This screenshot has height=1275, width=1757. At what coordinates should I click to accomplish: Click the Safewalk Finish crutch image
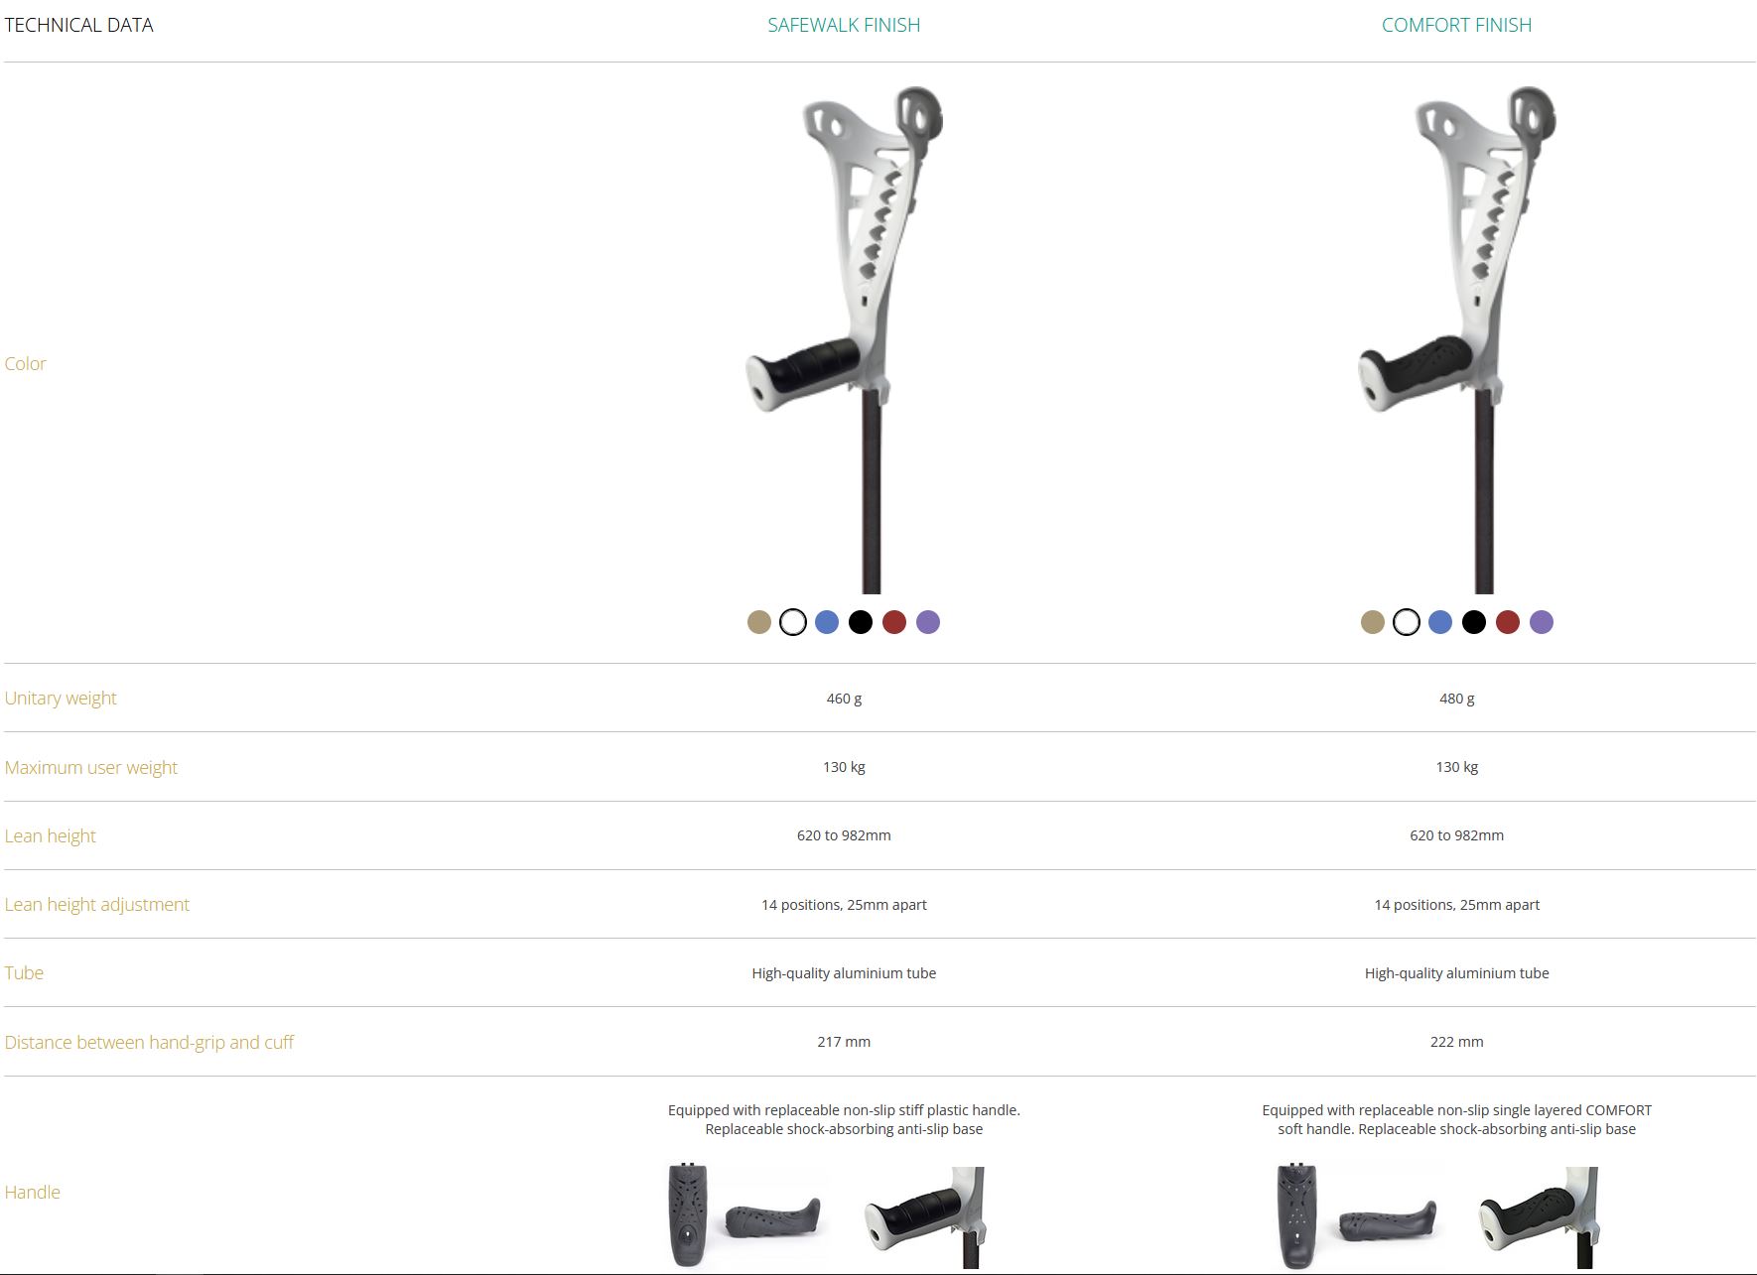(x=844, y=339)
